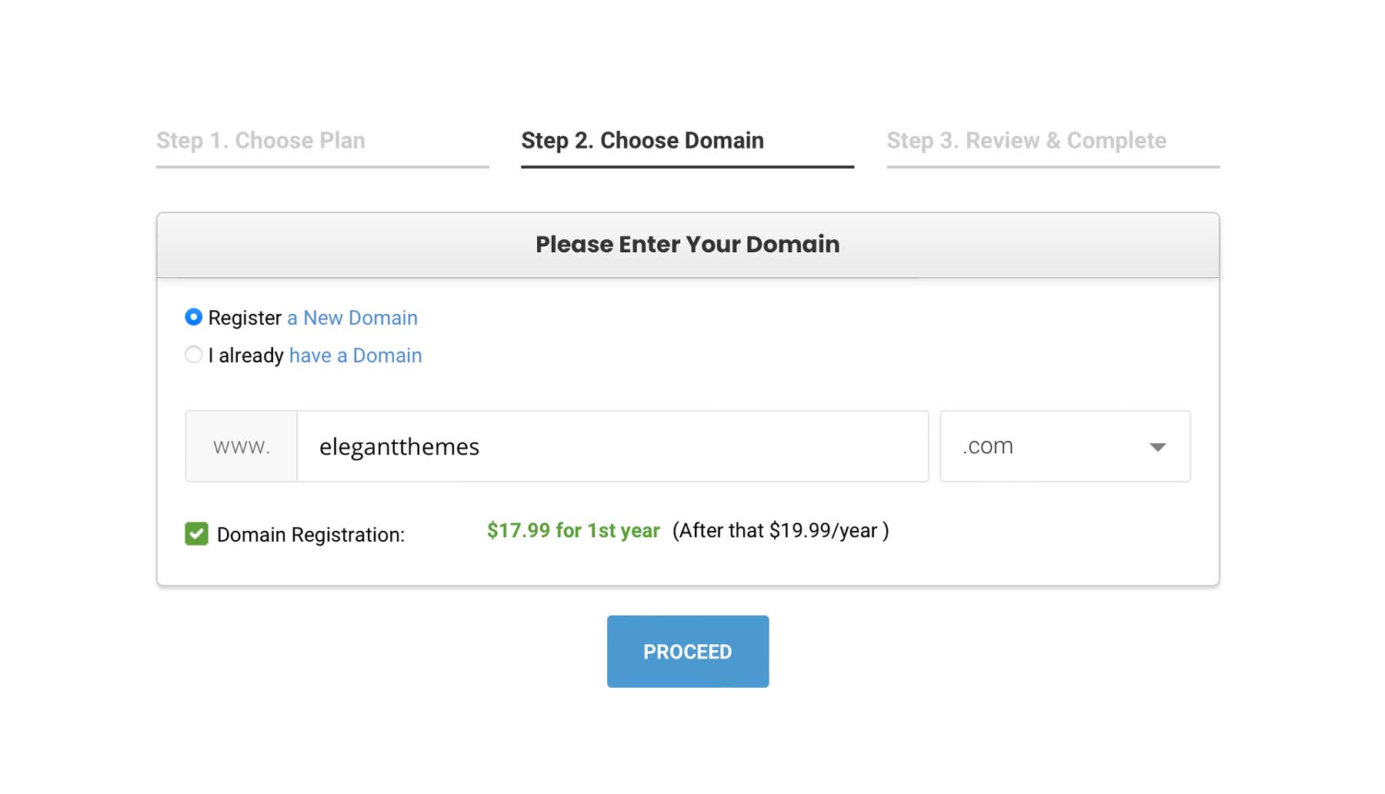
Task: Open the "a New Domain" link
Action: 352,317
